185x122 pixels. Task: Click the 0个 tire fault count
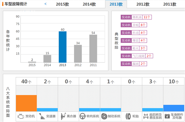coord(131,81)
